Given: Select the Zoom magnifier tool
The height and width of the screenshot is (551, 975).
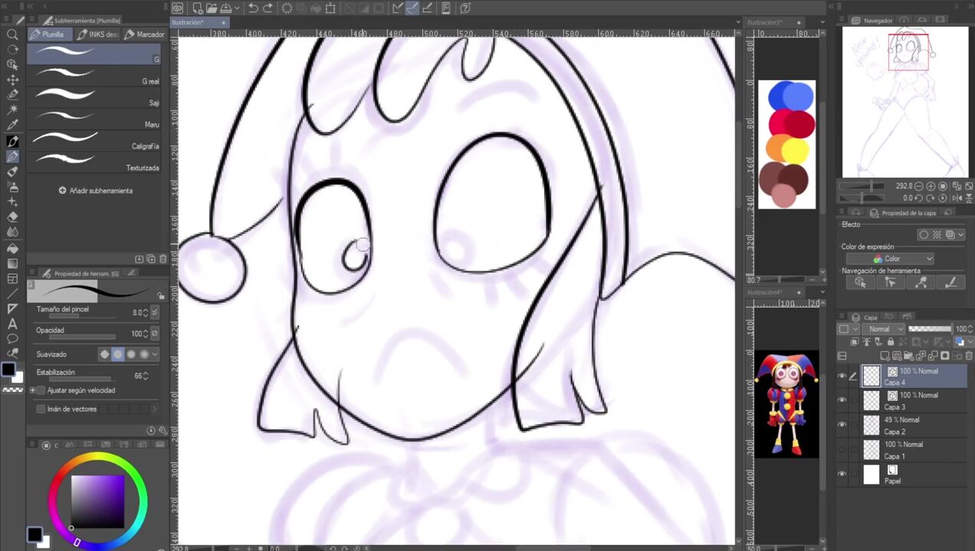Looking at the screenshot, I should coord(12,34).
